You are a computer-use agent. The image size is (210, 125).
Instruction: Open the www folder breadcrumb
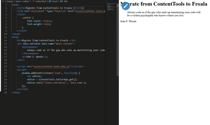click(x=18, y=1)
